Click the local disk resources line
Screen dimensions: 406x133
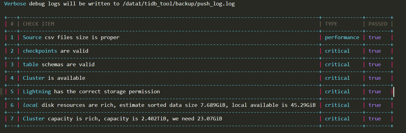(x=169, y=105)
